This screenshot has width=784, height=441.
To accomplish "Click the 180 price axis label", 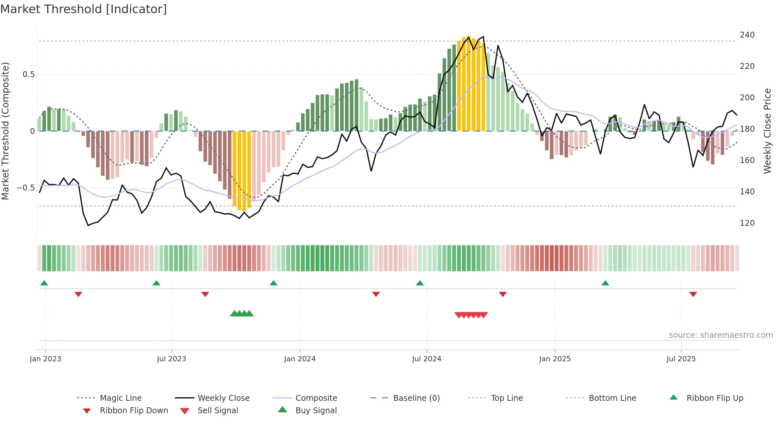I will (x=747, y=129).
